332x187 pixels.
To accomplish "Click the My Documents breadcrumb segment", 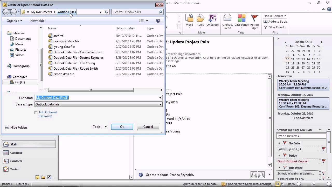I will (41, 12).
